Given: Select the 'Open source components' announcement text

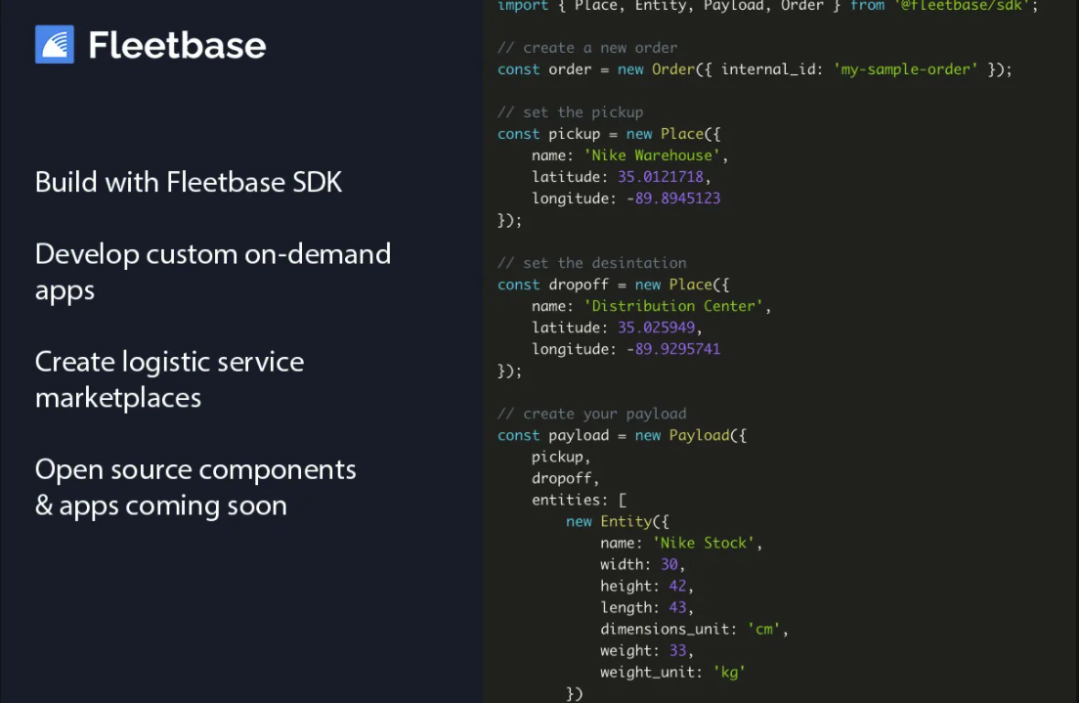Looking at the screenshot, I should point(194,468).
